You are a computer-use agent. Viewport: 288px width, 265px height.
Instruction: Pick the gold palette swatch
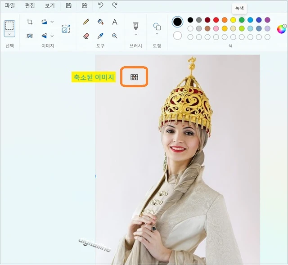(x=225, y=28)
